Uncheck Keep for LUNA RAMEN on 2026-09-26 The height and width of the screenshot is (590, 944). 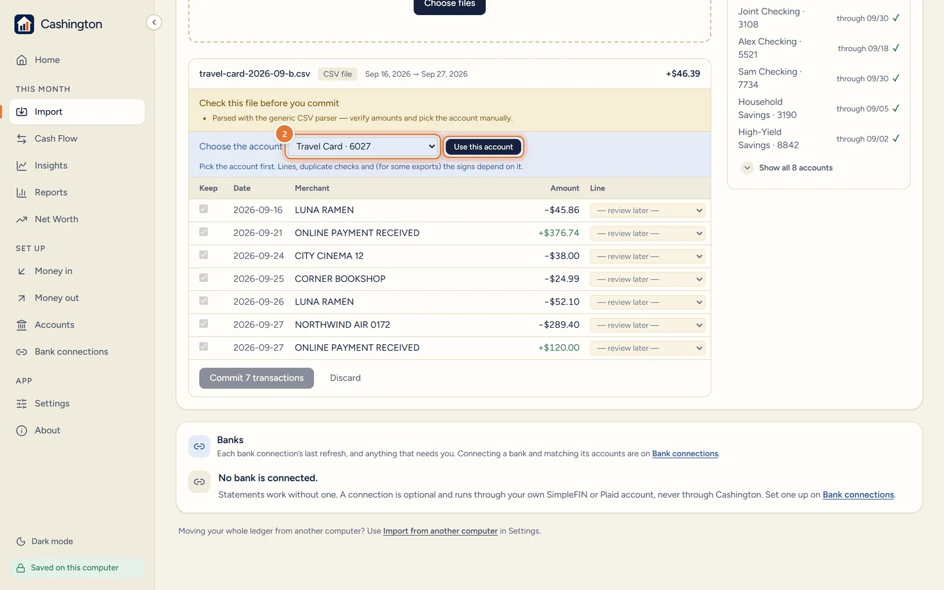(x=204, y=301)
